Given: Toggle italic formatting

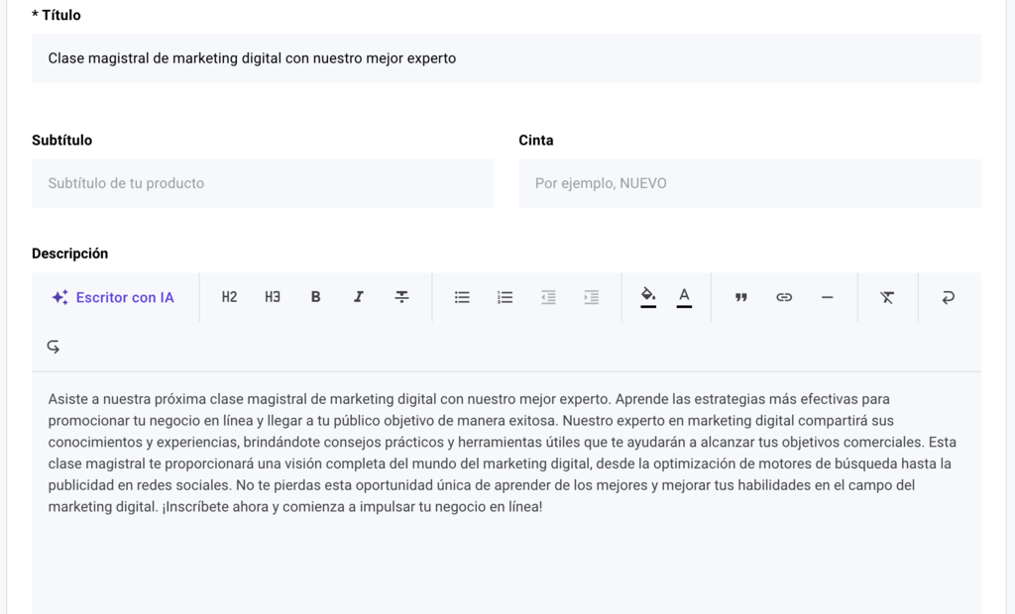Looking at the screenshot, I should 358,296.
